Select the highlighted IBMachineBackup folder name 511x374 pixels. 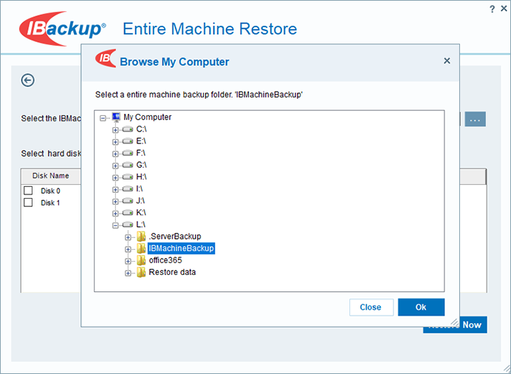[181, 248]
